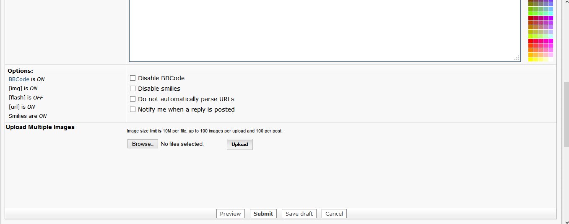Pick the pure red color swatch
Viewport: 569px width, 224px height.
[531, 41]
